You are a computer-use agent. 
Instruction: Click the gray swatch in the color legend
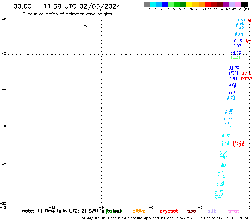coord(147,4)
